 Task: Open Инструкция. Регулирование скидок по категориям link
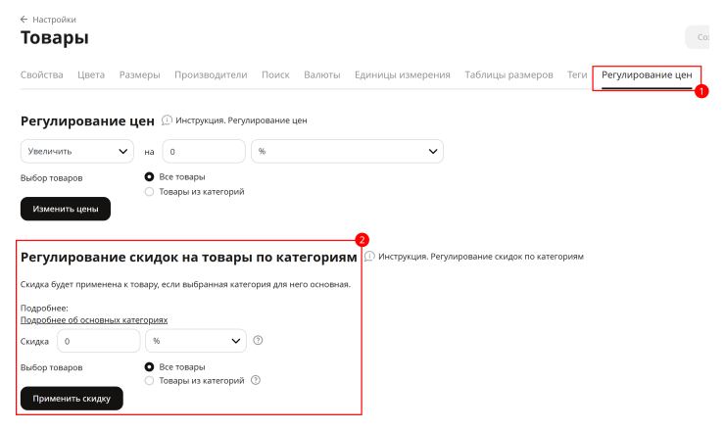pyautogui.click(x=481, y=257)
